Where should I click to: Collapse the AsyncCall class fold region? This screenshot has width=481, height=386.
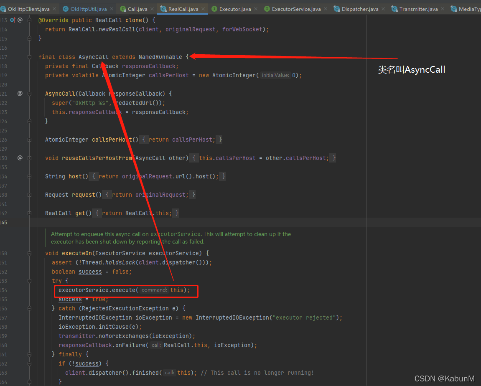28,57
